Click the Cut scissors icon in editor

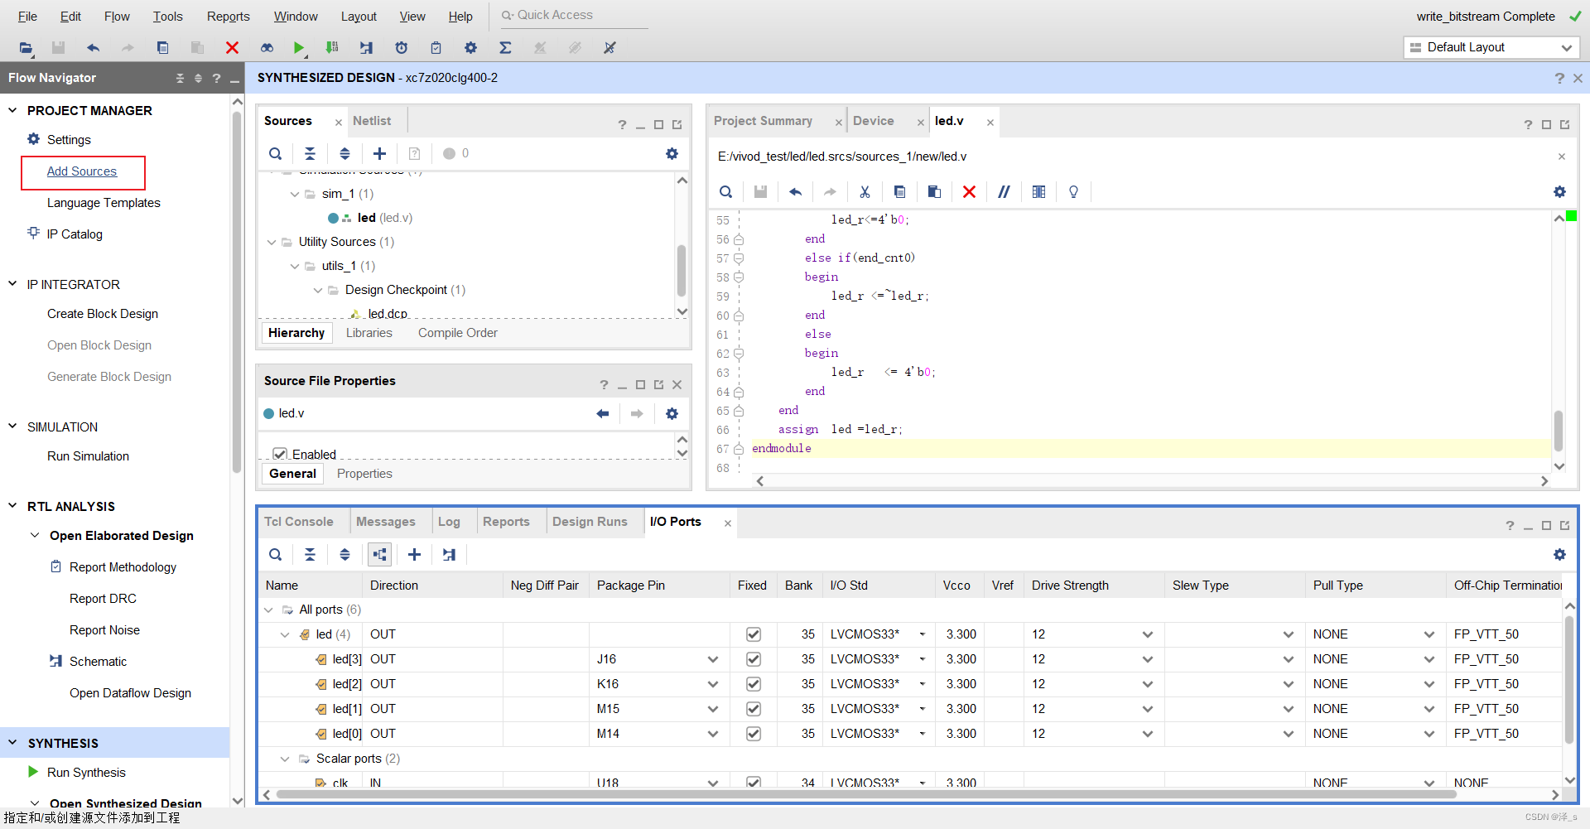(865, 192)
